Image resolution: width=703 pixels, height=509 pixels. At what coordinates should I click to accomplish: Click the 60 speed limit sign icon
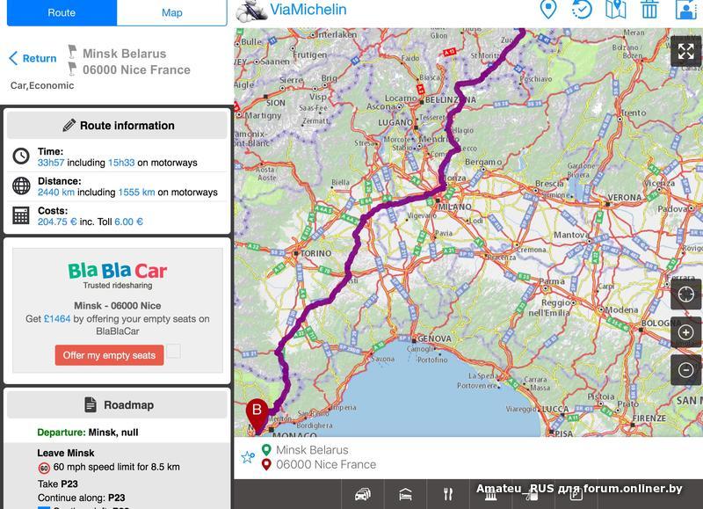click(x=44, y=469)
